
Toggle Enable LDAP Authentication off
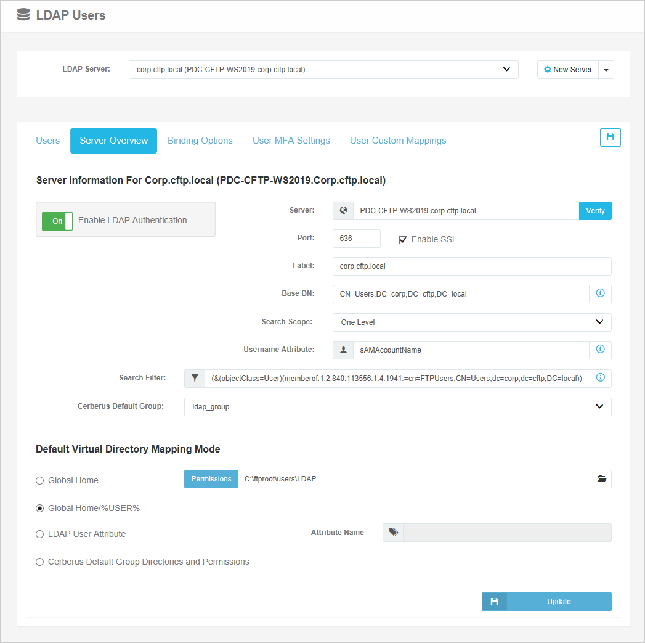click(57, 219)
